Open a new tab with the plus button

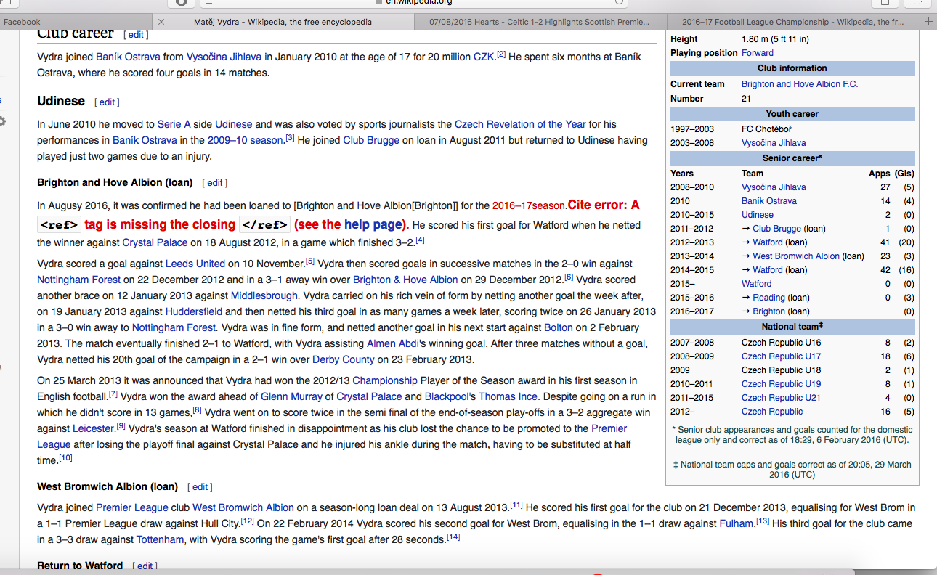tap(928, 22)
